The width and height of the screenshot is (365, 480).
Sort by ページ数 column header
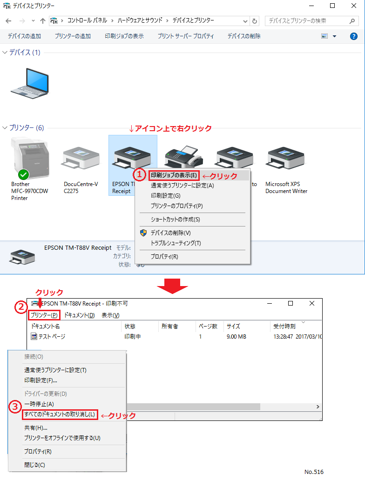(210, 327)
